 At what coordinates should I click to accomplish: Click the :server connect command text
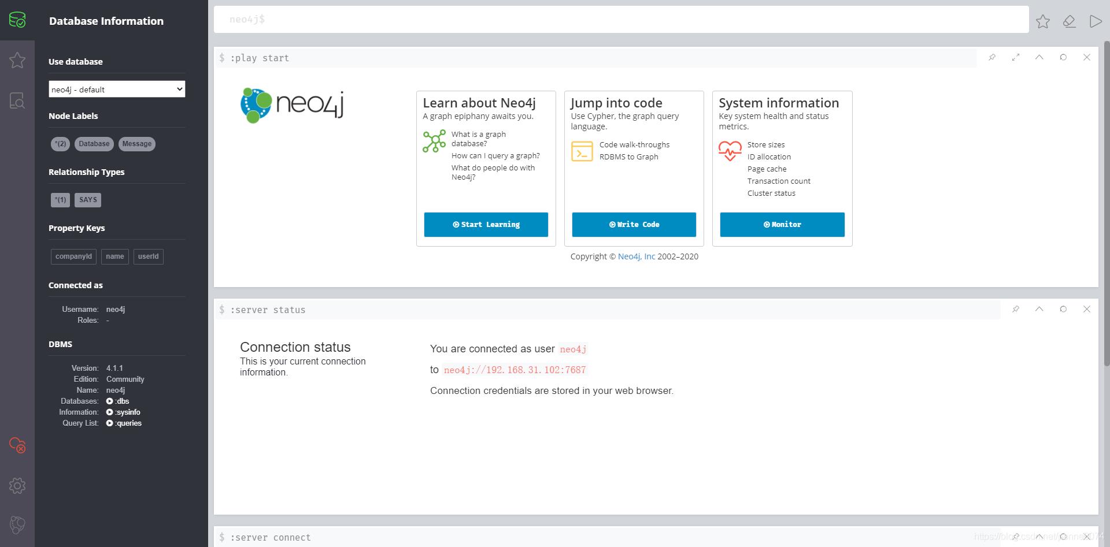271,537
